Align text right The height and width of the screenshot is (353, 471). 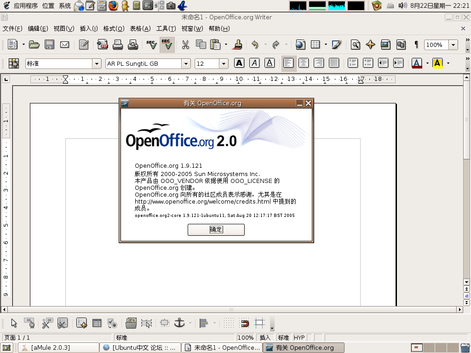(x=319, y=63)
